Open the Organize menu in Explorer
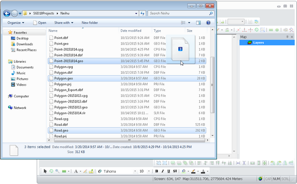 pyautogui.click(x=16, y=23)
